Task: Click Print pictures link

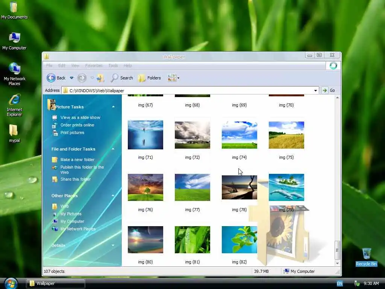Action: click(72, 132)
